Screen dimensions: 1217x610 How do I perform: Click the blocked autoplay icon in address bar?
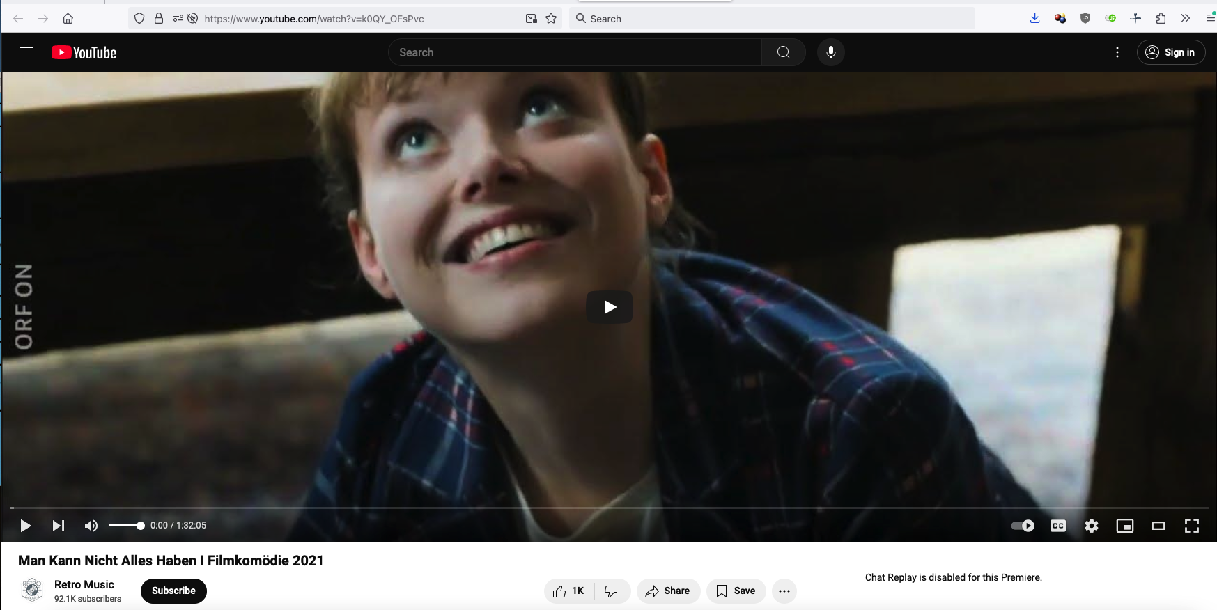point(193,19)
